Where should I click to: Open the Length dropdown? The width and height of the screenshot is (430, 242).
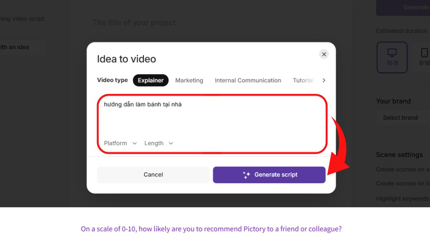(x=158, y=143)
